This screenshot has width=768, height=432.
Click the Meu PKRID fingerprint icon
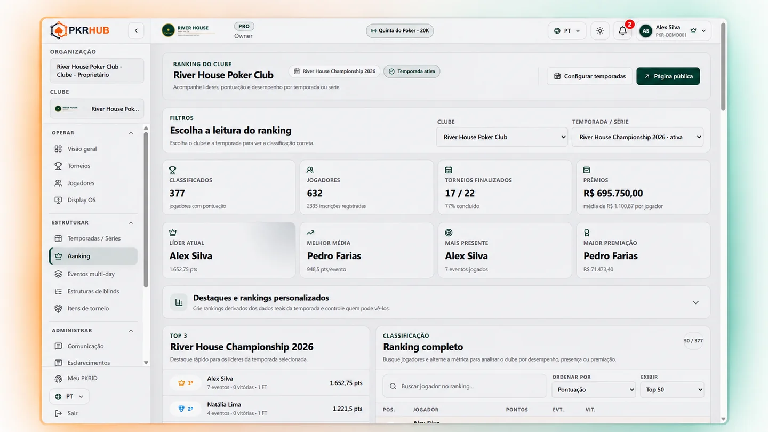[59, 379]
